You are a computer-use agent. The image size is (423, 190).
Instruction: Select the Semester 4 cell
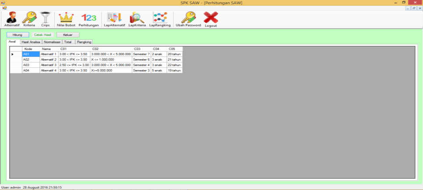coord(141,65)
